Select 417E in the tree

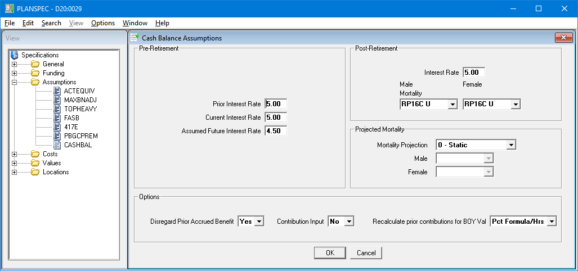pyautogui.click(x=71, y=127)
